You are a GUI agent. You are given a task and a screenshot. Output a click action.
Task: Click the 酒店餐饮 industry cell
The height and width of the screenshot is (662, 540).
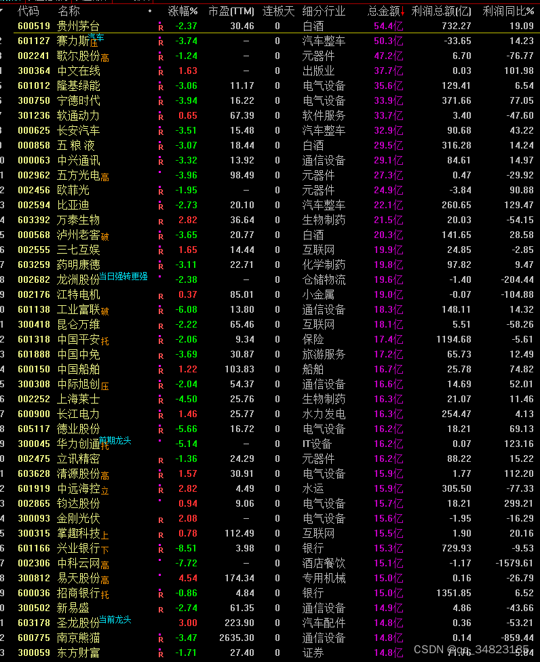(x=324, y=563)
